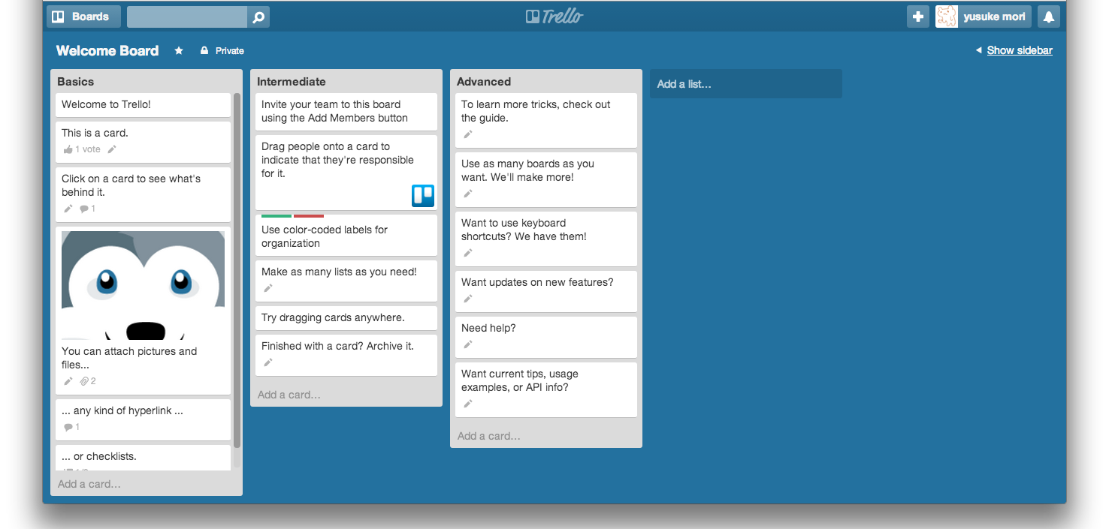Click the Welcome Board title
The height and width of the screenshot is (529, 1109).
pos(107,51)
